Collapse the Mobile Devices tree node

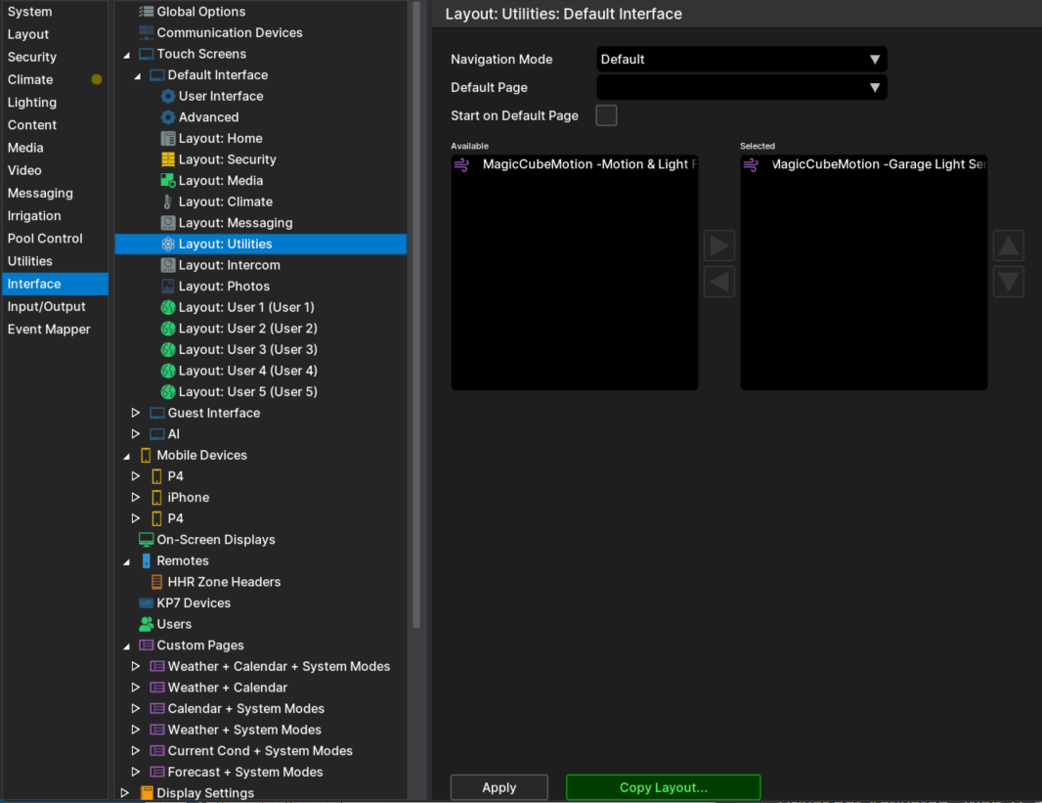coord(126,456)
